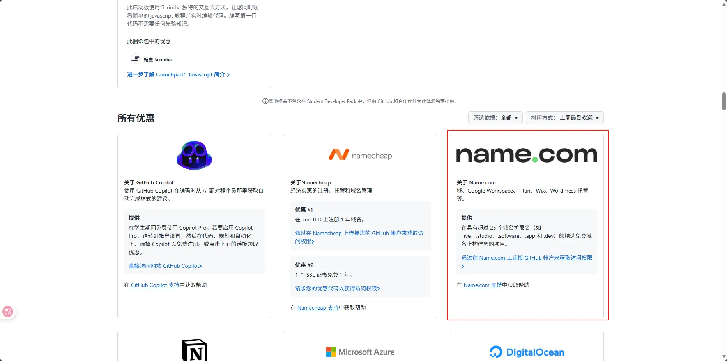727x361 pixels.
Task: Click the name.com logo
Action: 526,155
